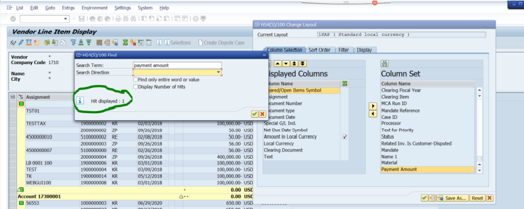
Task: Click the find binoculars icon in top bar
Action: [125, 19]
